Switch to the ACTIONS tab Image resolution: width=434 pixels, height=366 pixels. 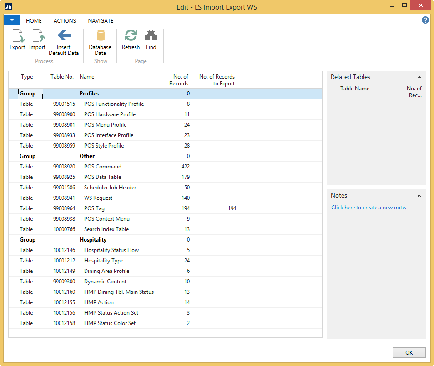point(65,20)
